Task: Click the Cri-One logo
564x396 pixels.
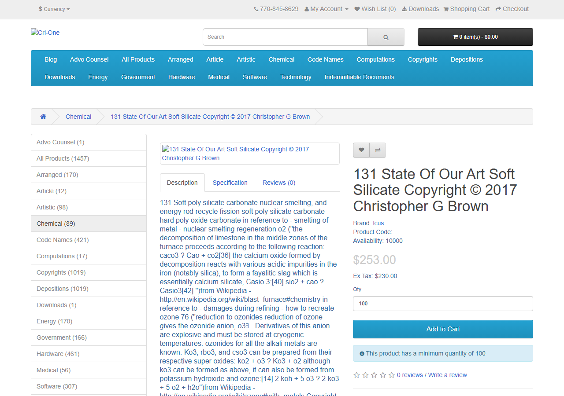Action: click(x=45, y=33)
